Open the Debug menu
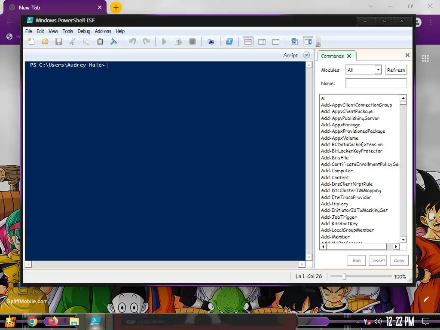The width and height of the screenshot is (440, 330). (84, 31)
